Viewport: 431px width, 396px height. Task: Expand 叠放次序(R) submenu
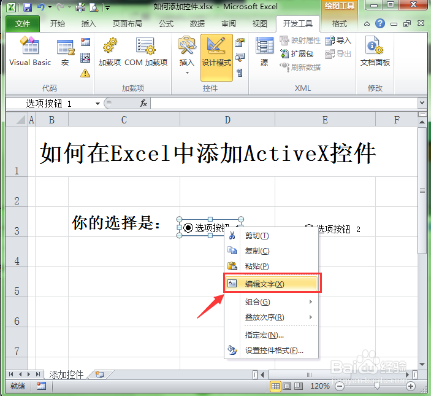coord(272,317)
